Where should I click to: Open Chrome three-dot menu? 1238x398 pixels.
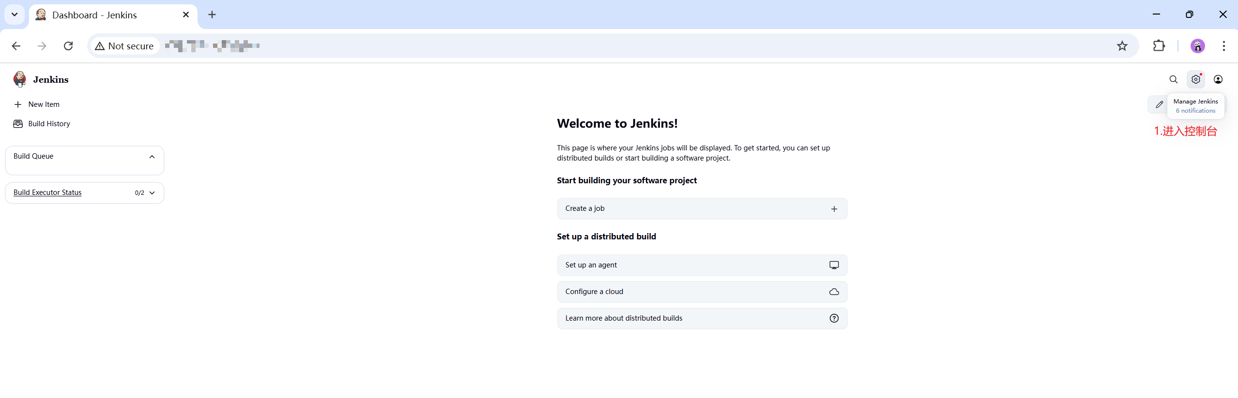point(1223,46)
